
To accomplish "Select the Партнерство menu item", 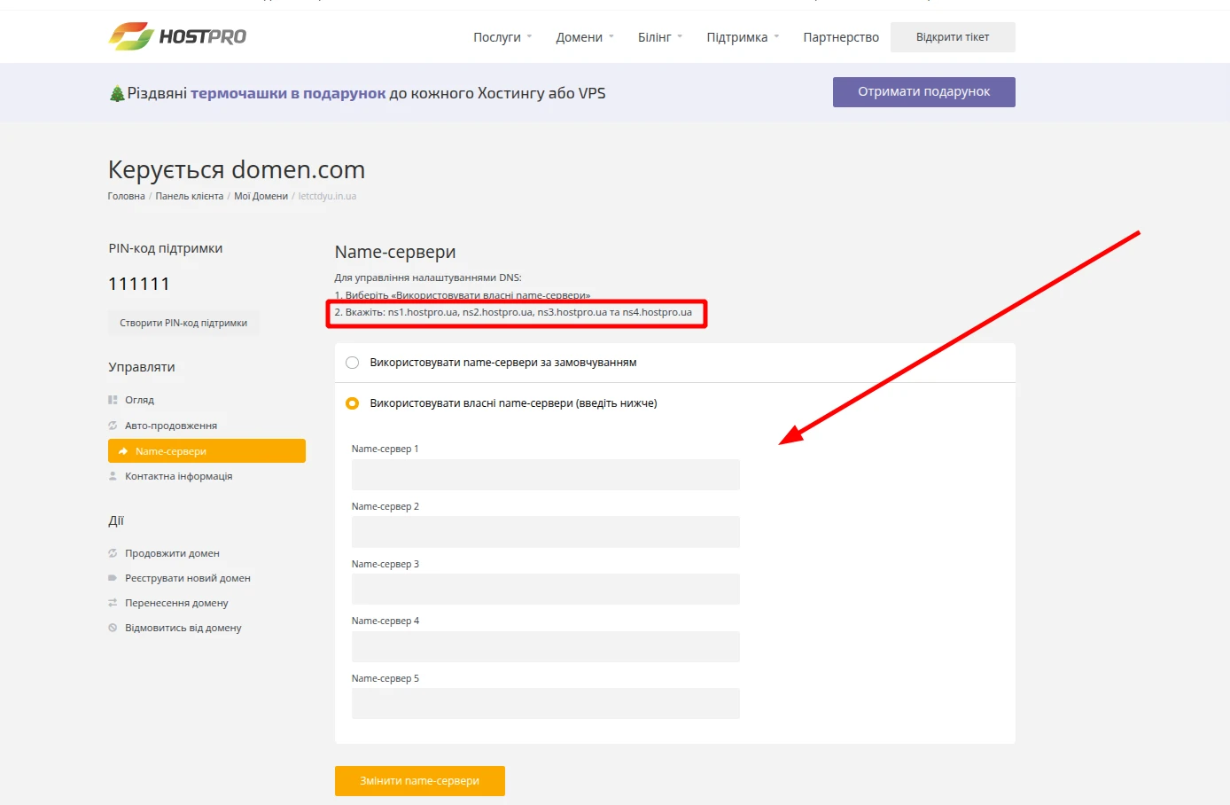I will point(840,37).
